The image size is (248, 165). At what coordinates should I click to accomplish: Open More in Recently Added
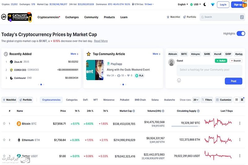pos(74,54)
